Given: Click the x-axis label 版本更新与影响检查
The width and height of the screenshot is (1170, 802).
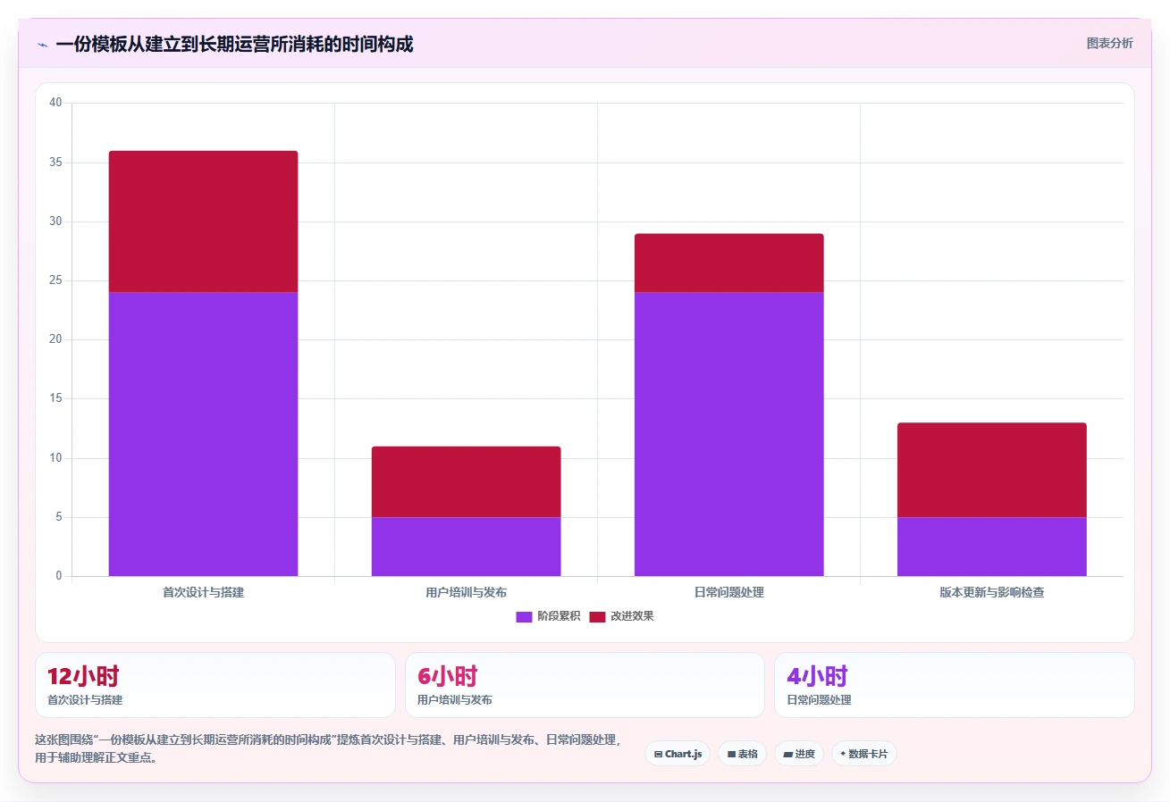Looking at the screenshot, I should (x=991, y=592).
